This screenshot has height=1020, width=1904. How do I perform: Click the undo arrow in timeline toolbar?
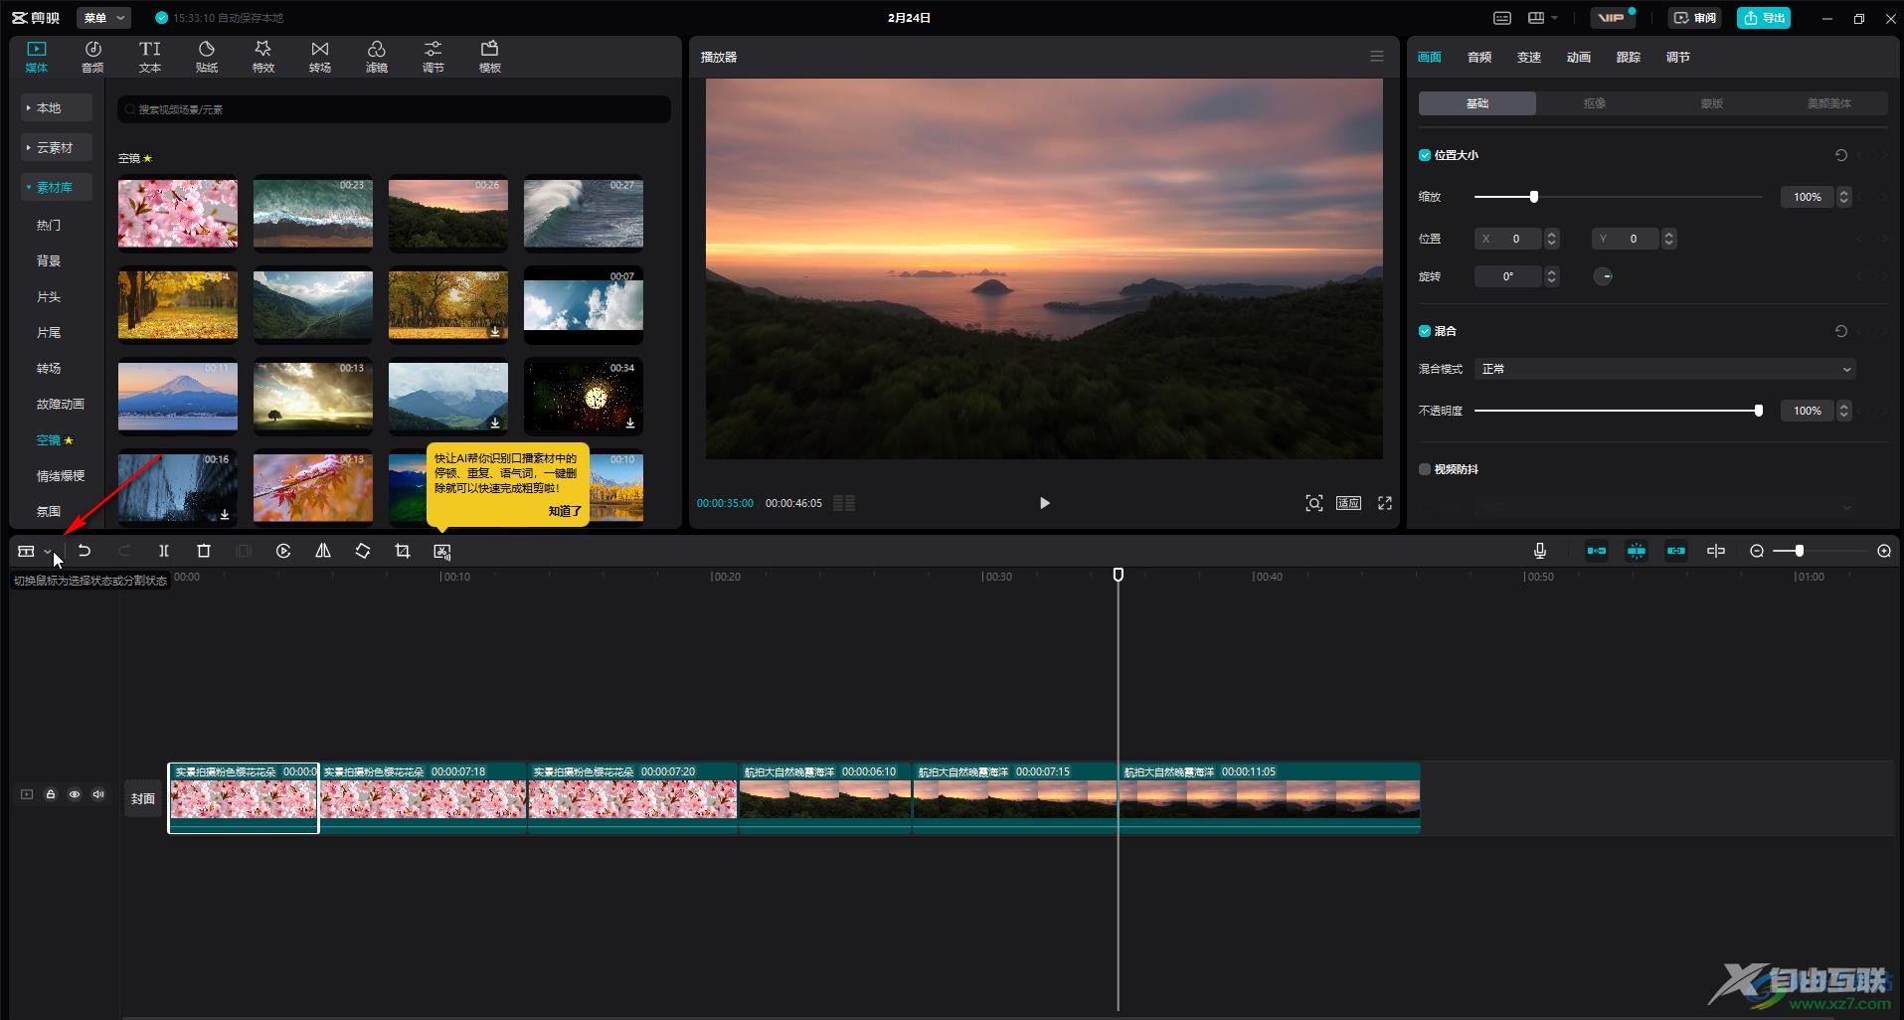coord(85,551)
